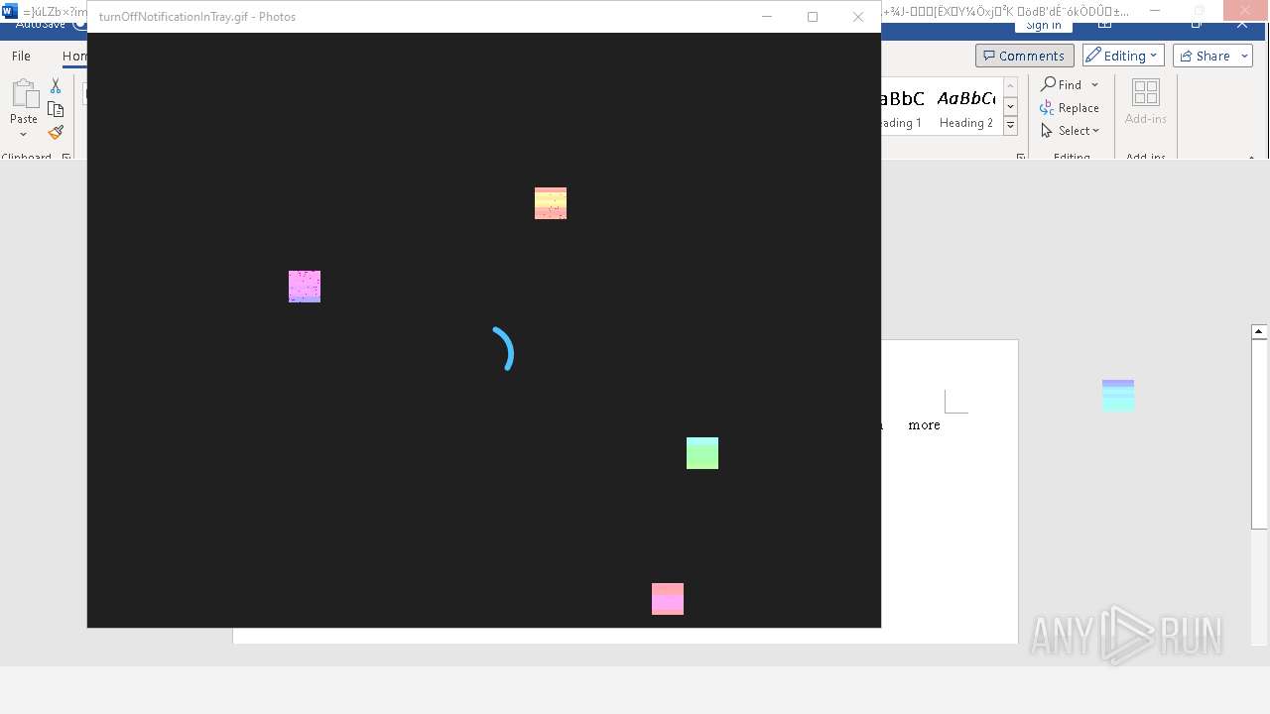Apply the Heading 2 style
The height and width of the screenshot is (714, 1270).
(965, 106)
